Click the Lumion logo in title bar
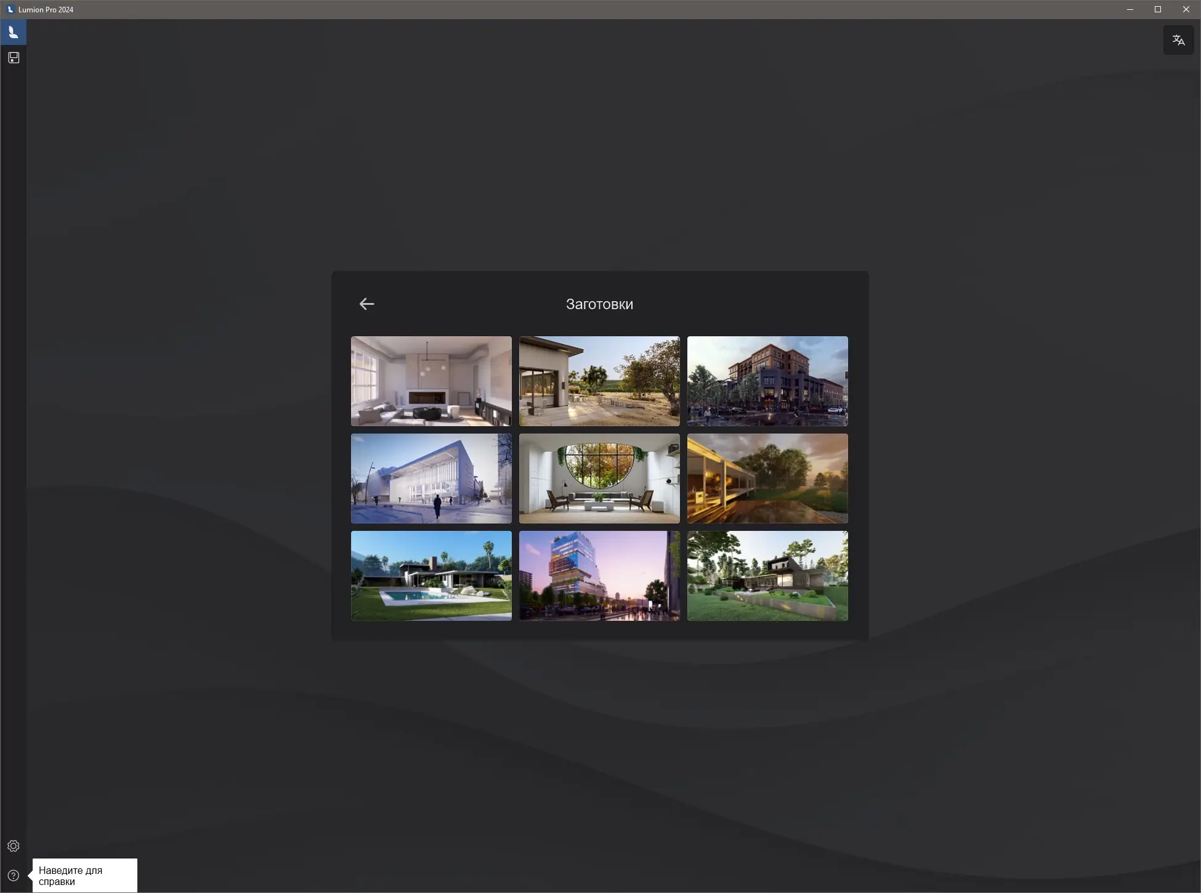The width and height of the screenshot is (1201, 893). 10,9
